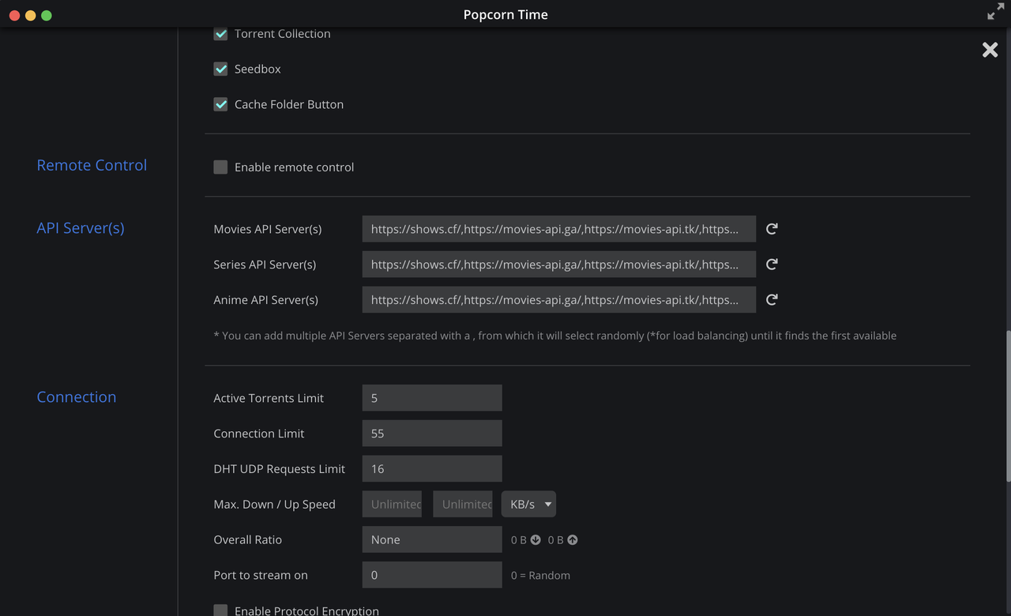Open the KB/s speed unit dropdown
This screenshot has width=1011, height=616.
click(528, 504)
